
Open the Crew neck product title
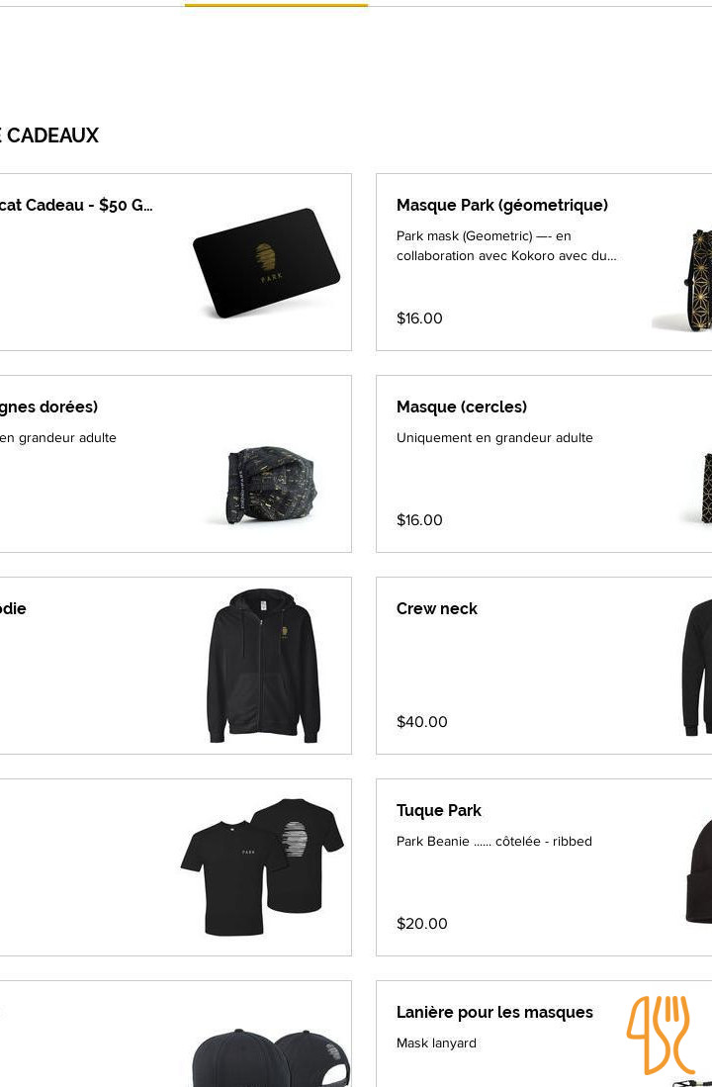(436, 609)
